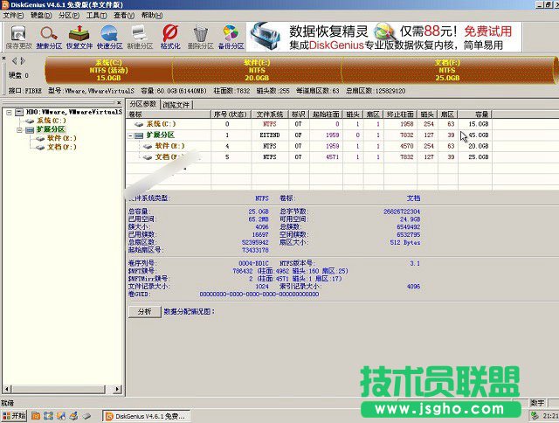559x423 pixels.
Task: Open the 分区(P) menu
Action: 69,16
